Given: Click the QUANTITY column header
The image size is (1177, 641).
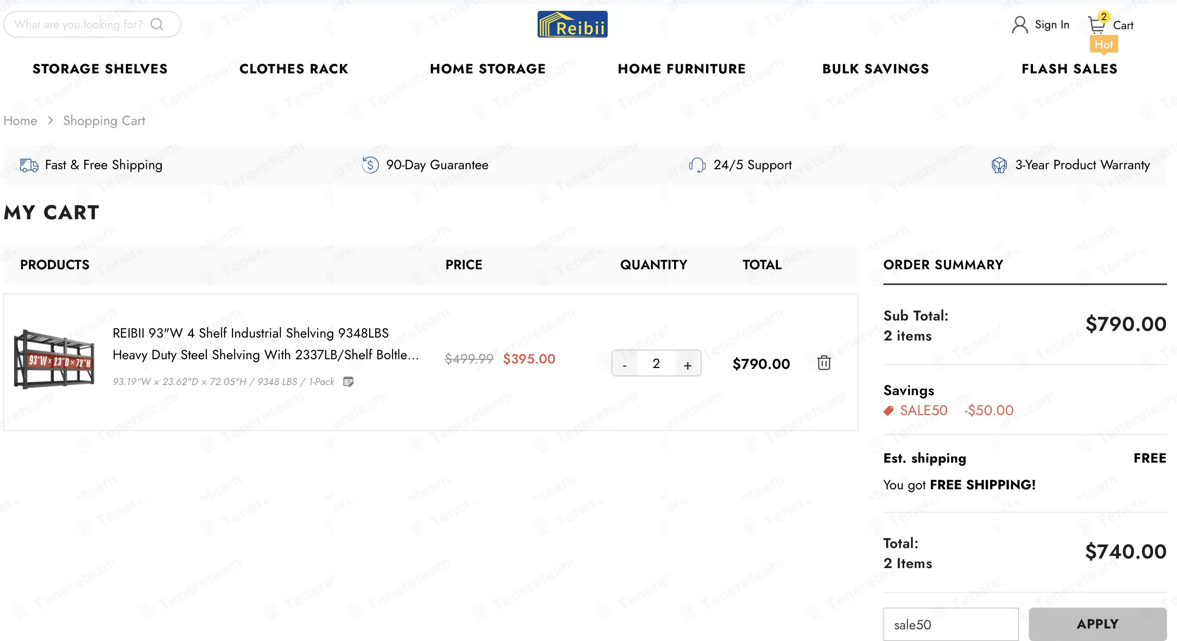Looking at the screenshot, I should coord(654,265).
